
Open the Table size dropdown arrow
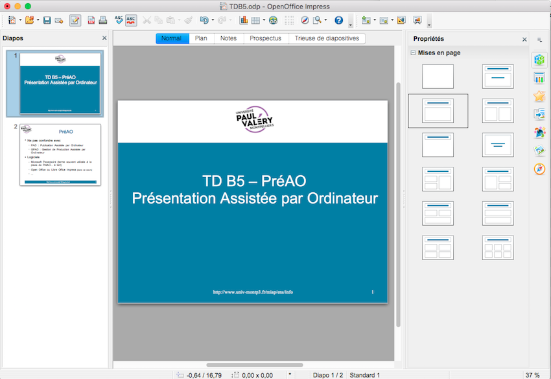pyautogui.click(x=264, y=20)
